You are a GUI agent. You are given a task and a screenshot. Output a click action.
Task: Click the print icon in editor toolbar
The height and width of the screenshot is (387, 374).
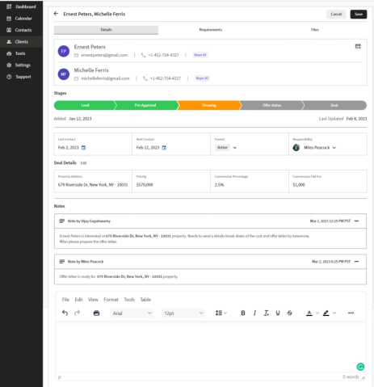(96, 313)
